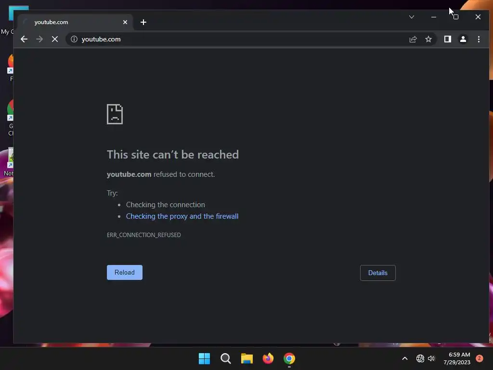The width and height of the screenshot is (493, 370).
Task: Reload the unreachable page
Action: click(x=125, y=273)
